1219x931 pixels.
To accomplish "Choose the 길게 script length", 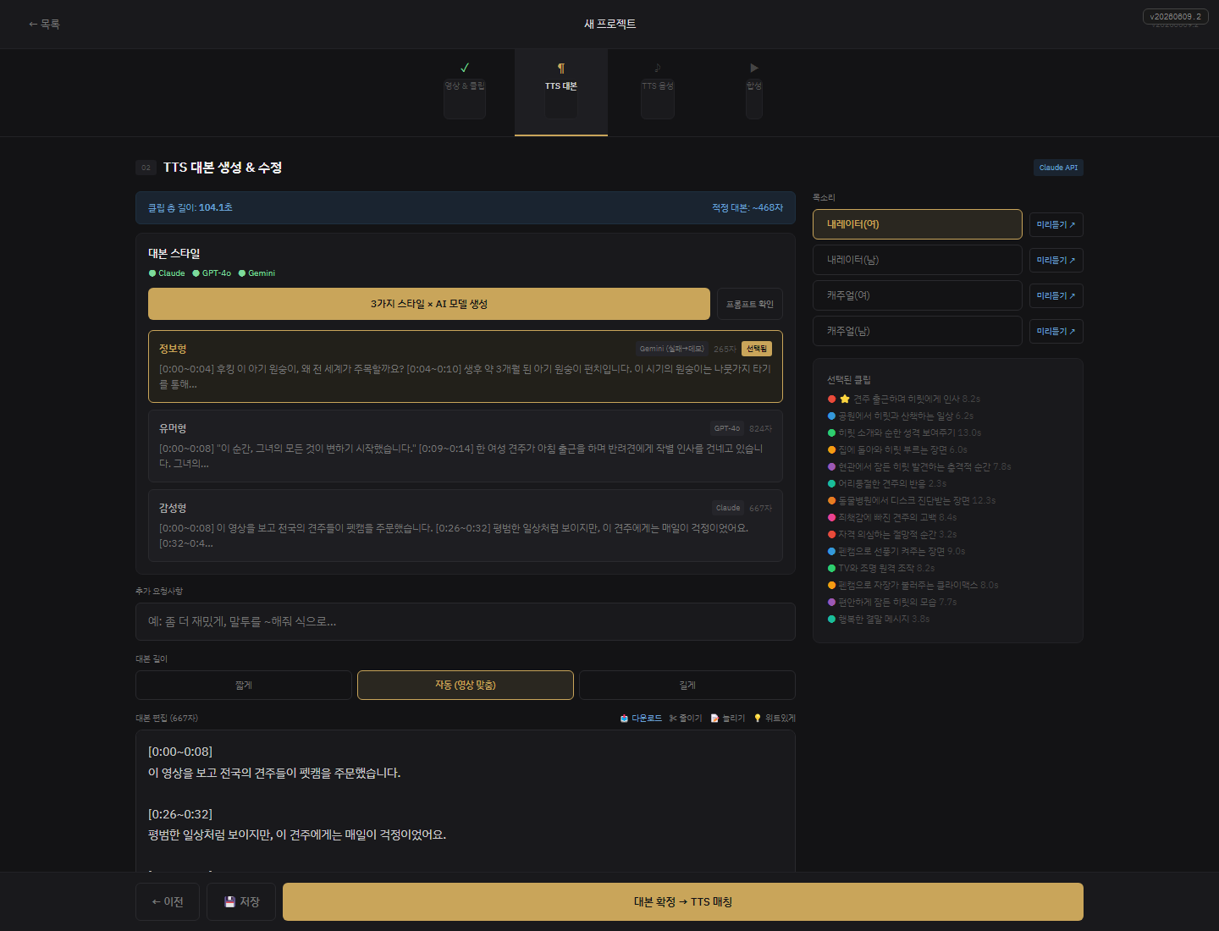I will [x=687, y=685].
